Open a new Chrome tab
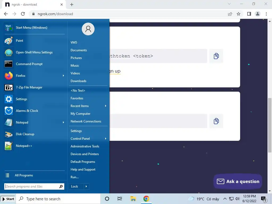The height and width of the screenshot is (204, 272). 72,5
